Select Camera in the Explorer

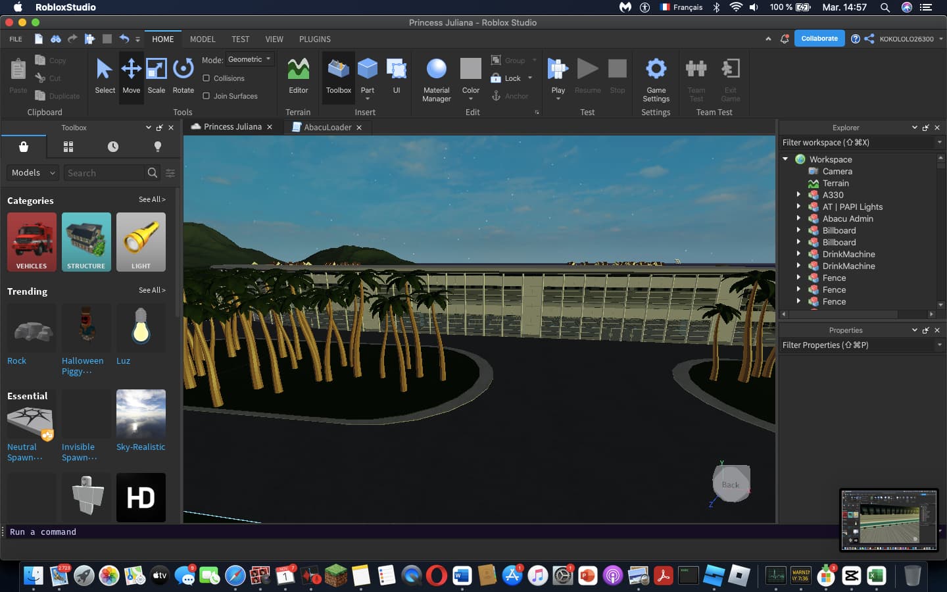coord(837,172)
